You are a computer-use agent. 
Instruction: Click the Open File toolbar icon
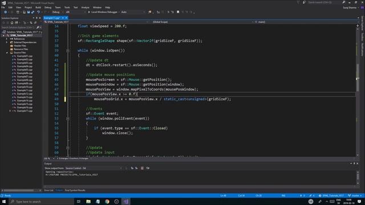click(24, 12)
